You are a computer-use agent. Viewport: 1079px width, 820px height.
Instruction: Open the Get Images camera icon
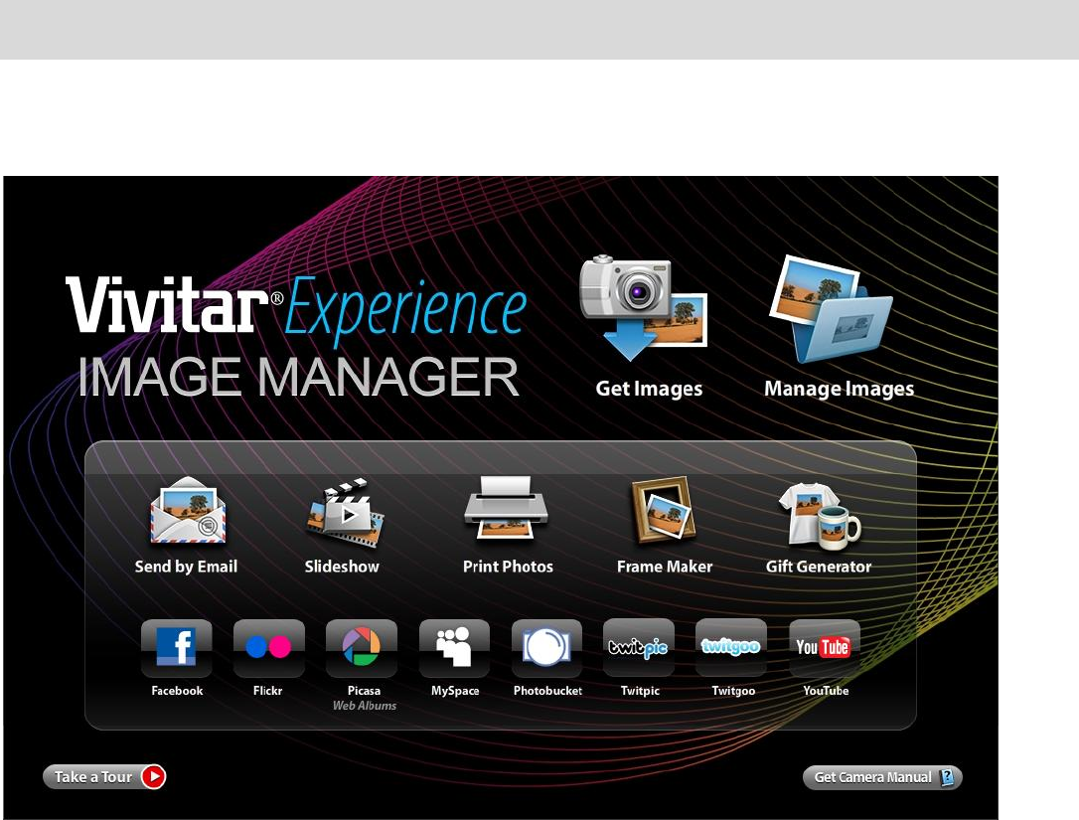[x=644, y=308]
